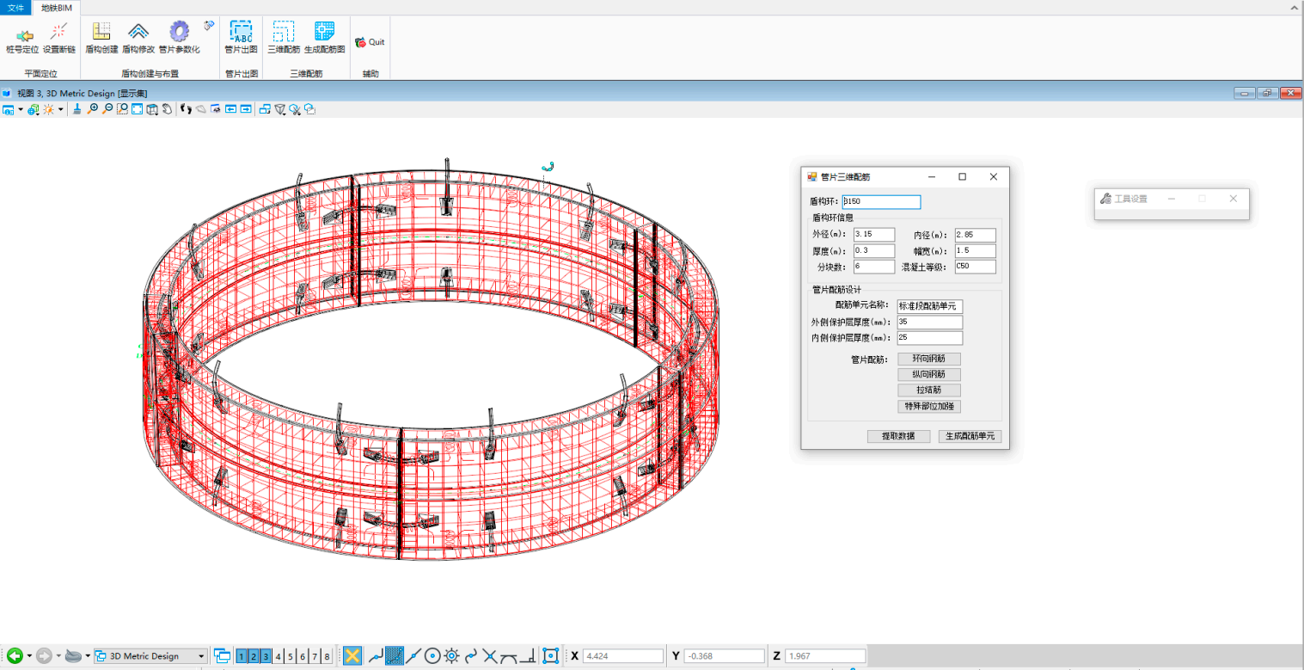Switch to the 地铁BIM ribbon tab
This screenshot has width=1304, height=670.
click(x=58, y=7)
